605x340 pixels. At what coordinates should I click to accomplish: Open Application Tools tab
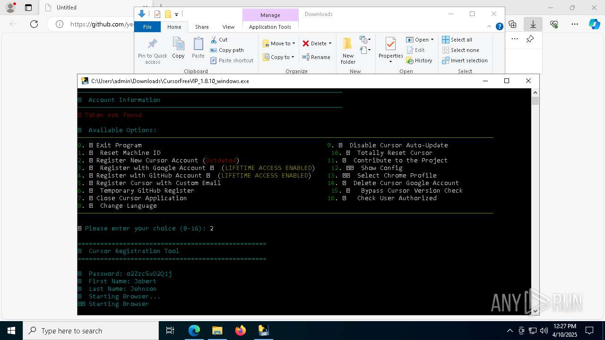point(270,27)
